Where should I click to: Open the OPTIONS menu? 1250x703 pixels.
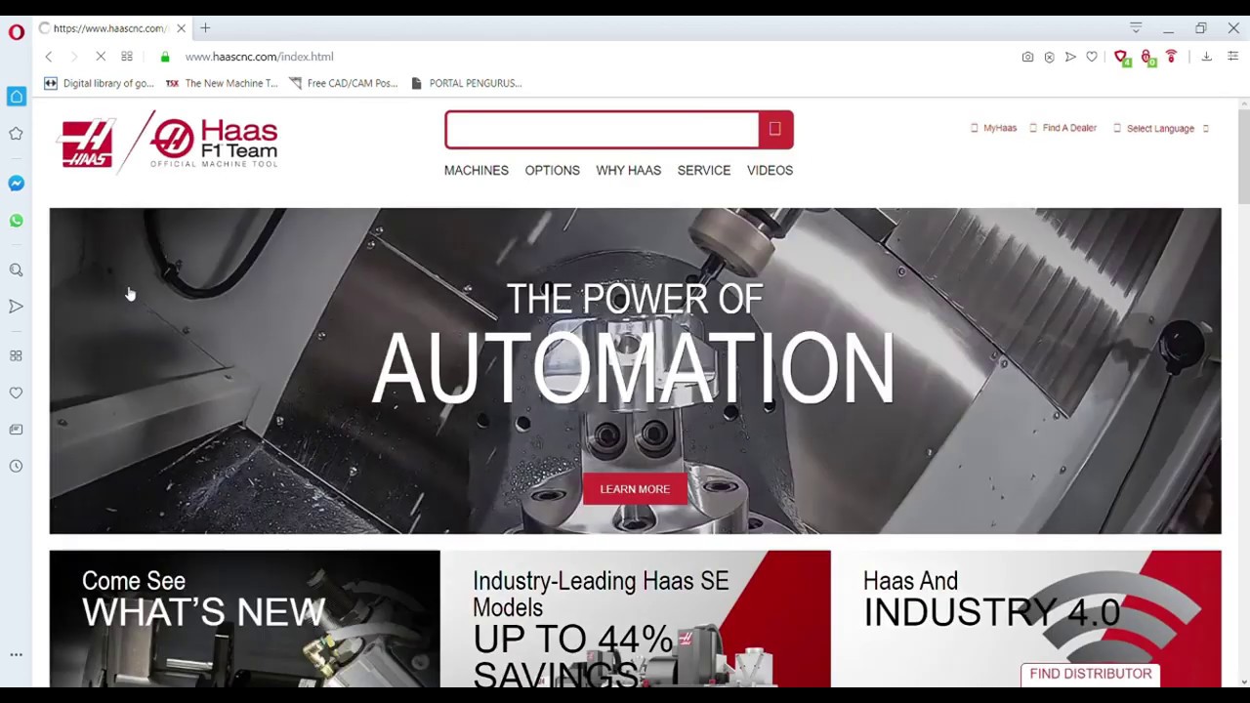click(553, 170)
